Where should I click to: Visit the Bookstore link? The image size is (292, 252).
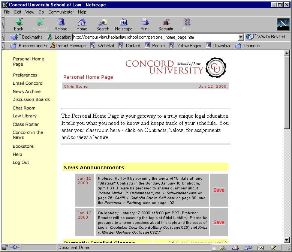[x=23, y=146]
